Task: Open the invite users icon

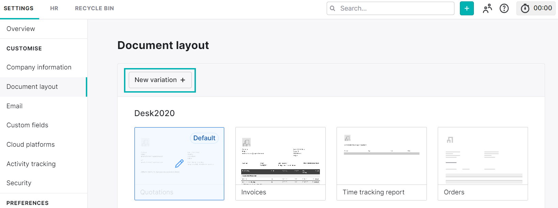Action: point(487,9)
